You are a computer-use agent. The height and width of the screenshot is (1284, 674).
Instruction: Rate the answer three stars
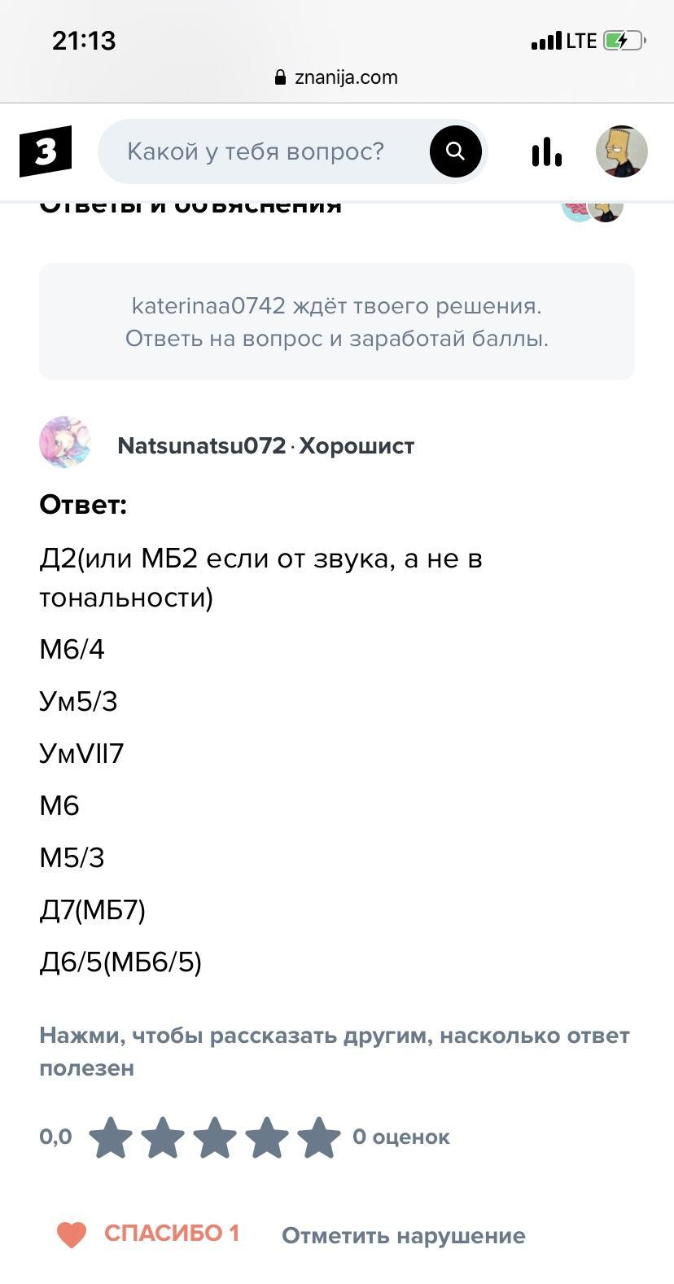215,1137
